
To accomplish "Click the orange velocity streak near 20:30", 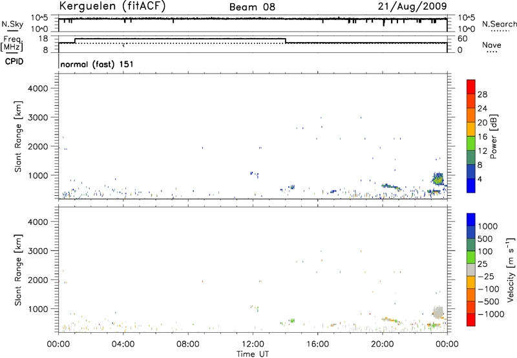I will pyautogui.click(x=391, y=319).
